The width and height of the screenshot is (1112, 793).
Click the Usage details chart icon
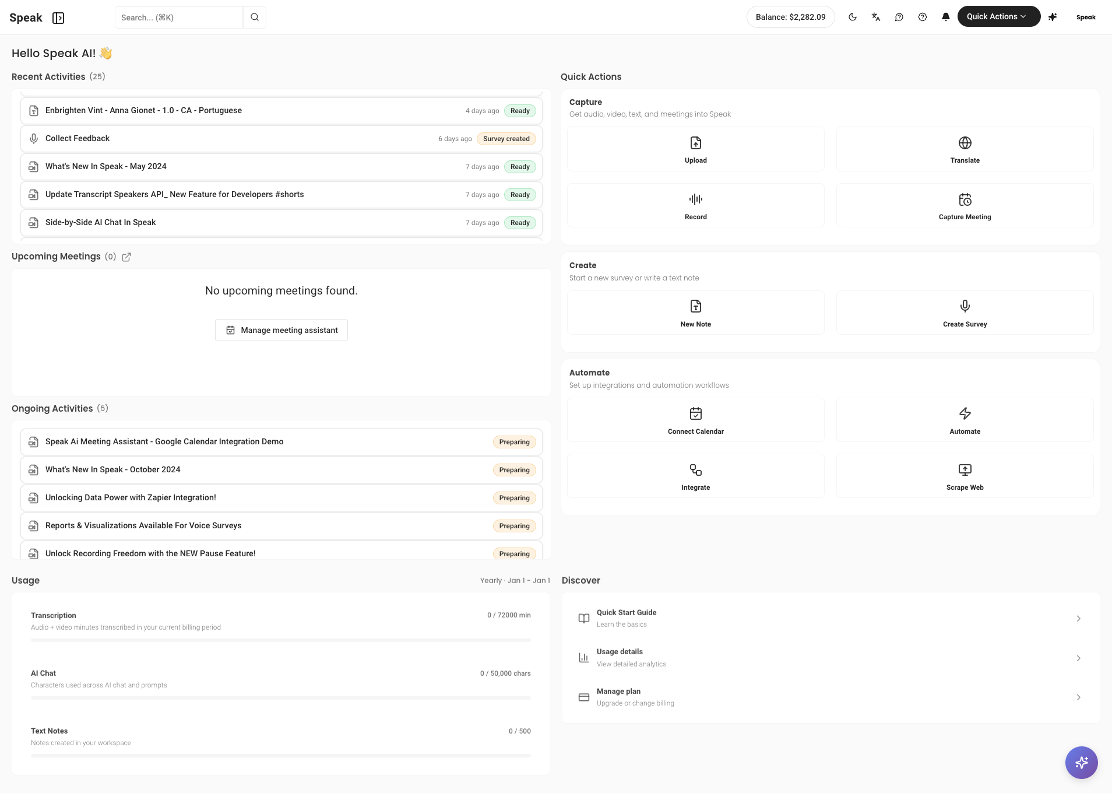coord(584,658)
